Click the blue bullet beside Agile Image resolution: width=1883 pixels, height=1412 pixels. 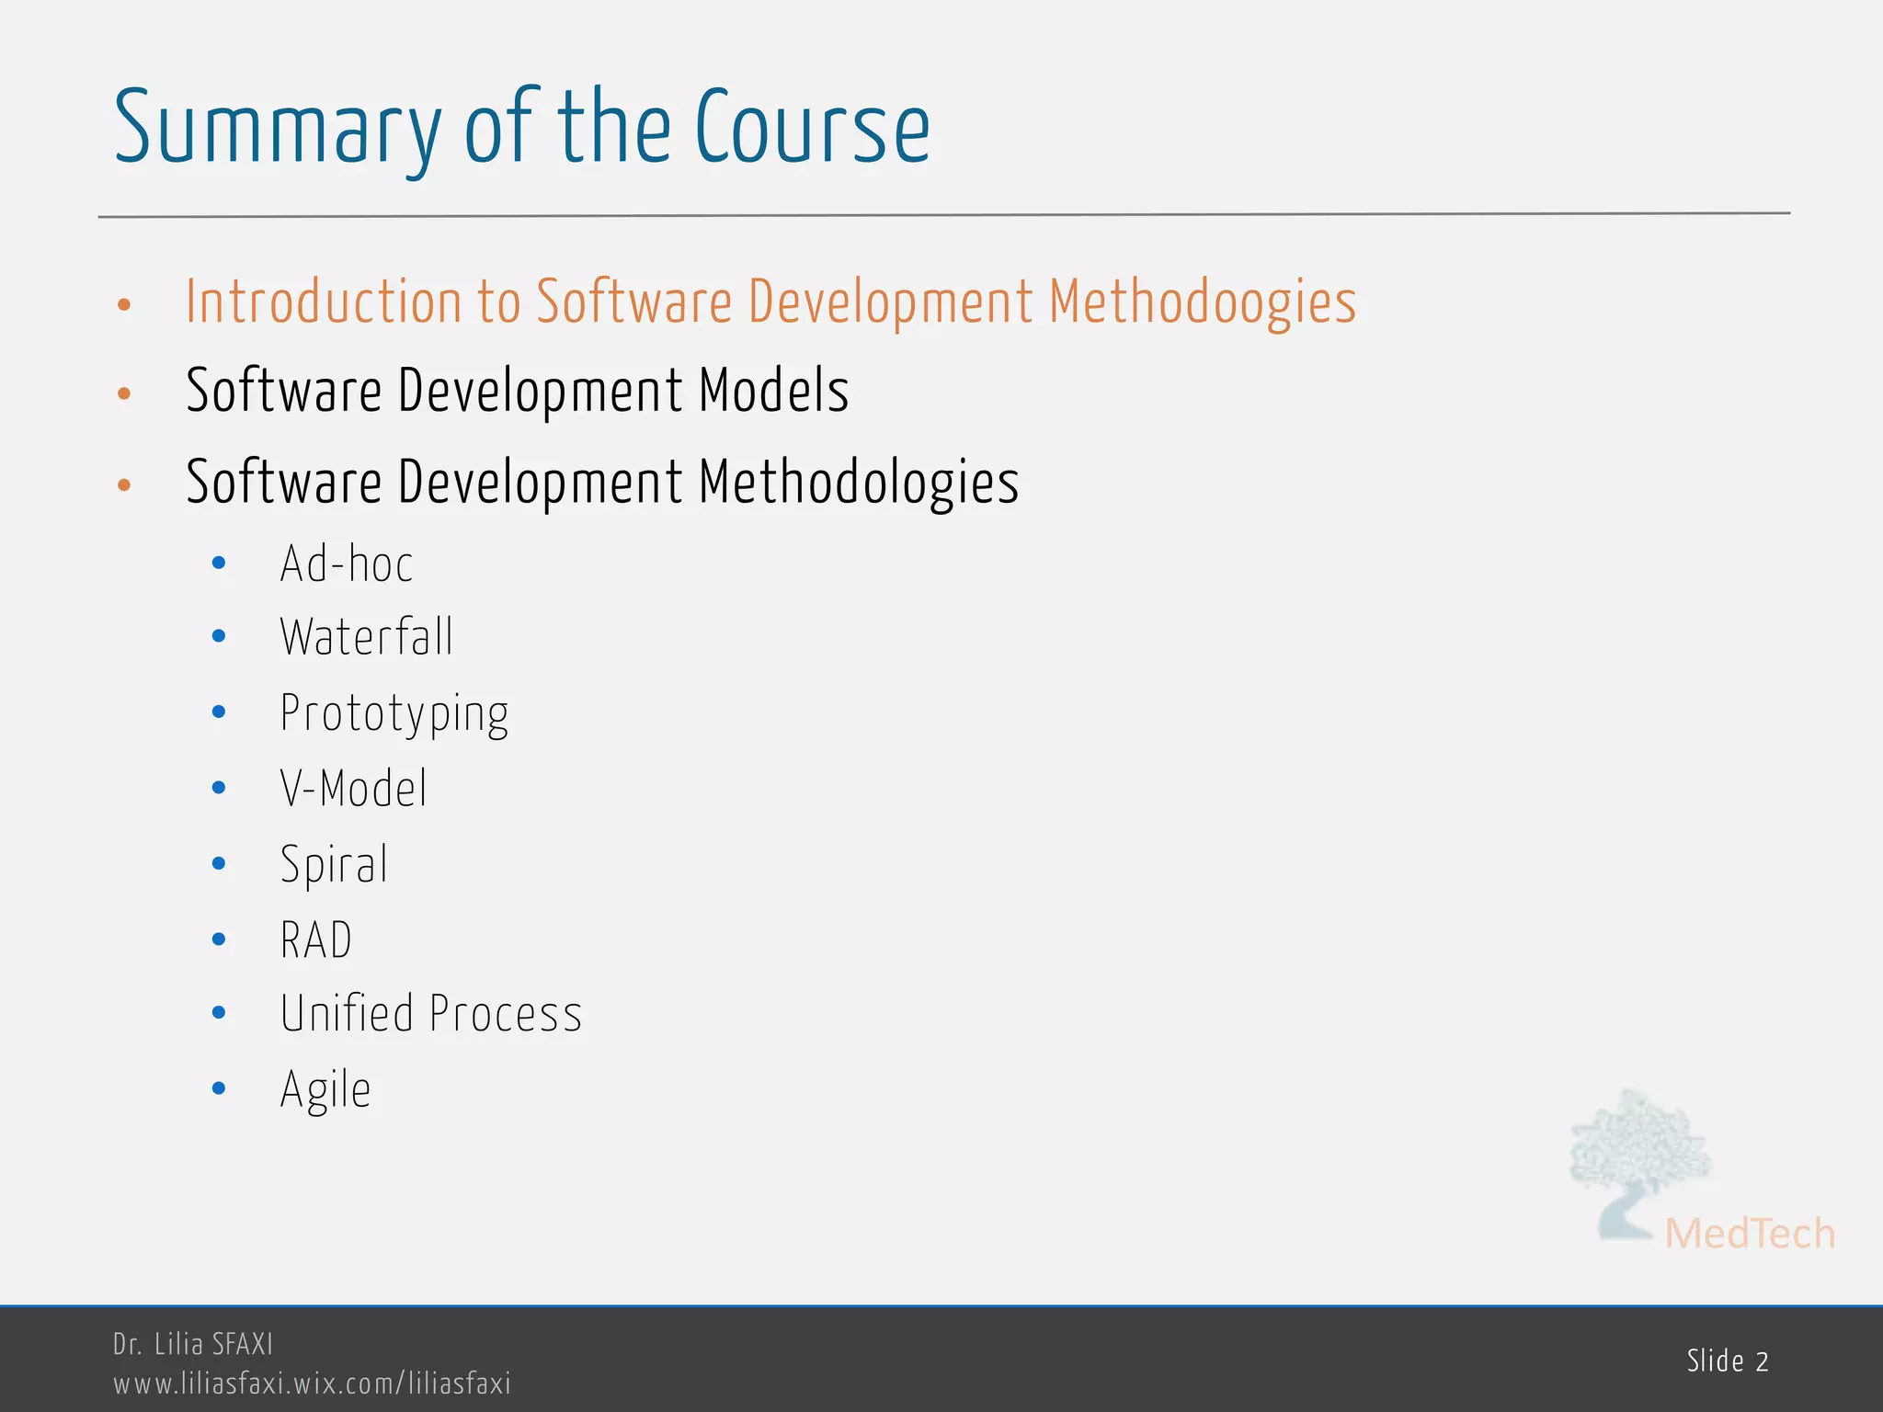[219, 1089]
